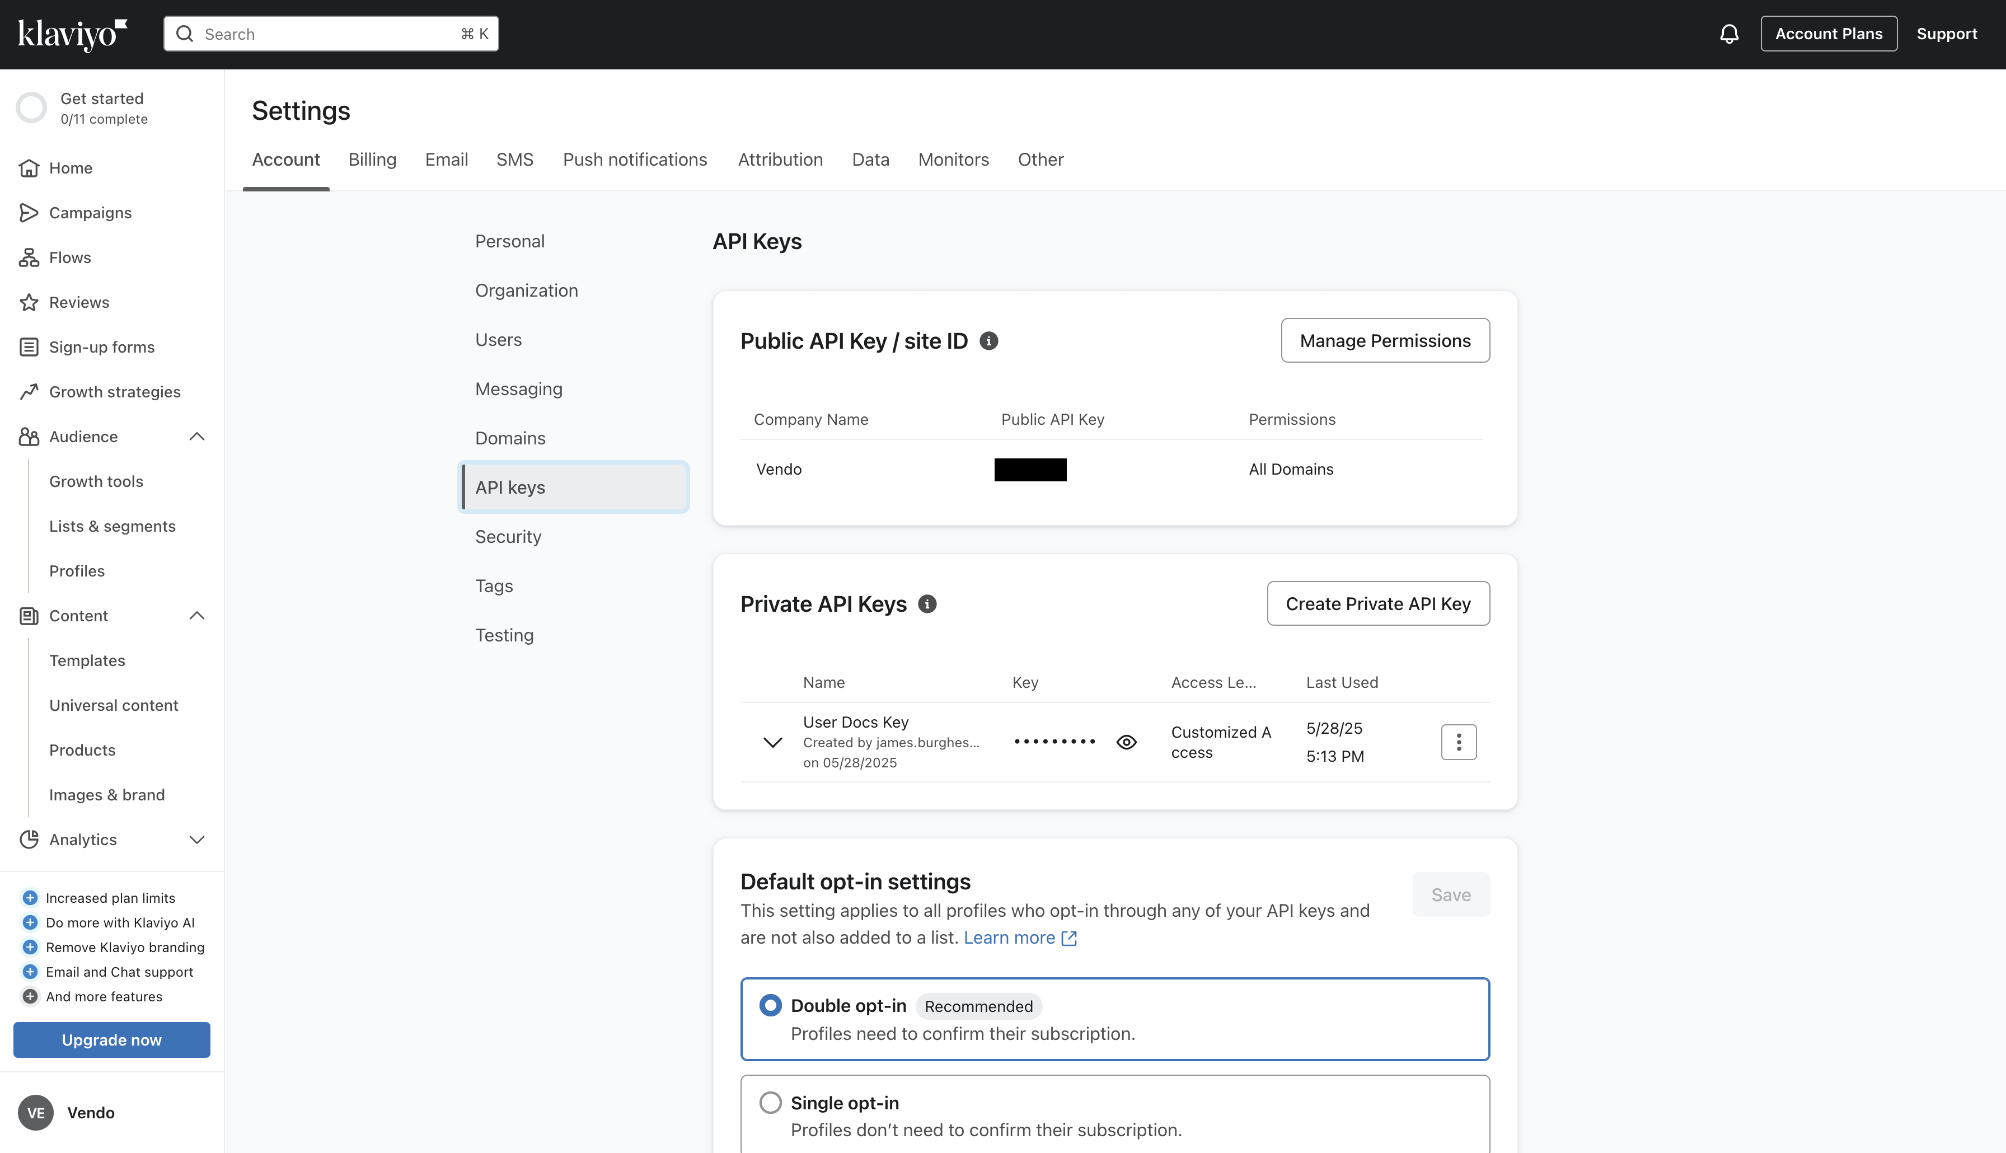Click Manage Permissions button
Image resolution: width=2006 pixels, height=1153 pixels.
(x=1385, y=340)
